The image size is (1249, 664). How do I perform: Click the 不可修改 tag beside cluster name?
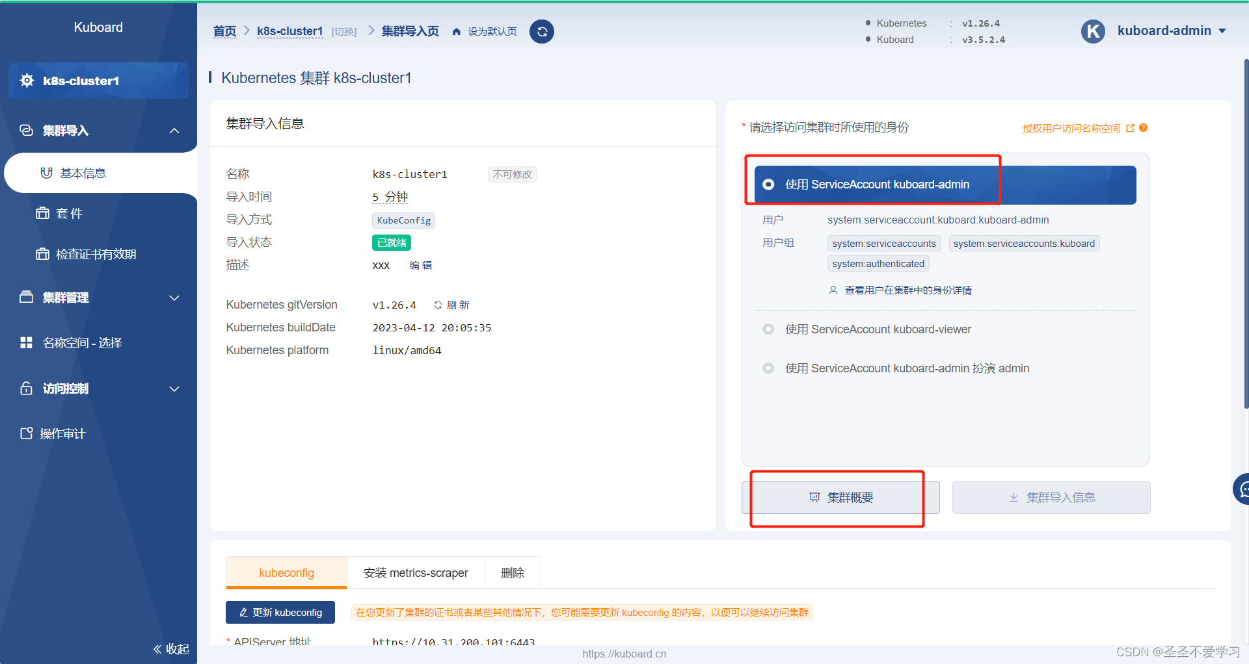pos(513,174)
